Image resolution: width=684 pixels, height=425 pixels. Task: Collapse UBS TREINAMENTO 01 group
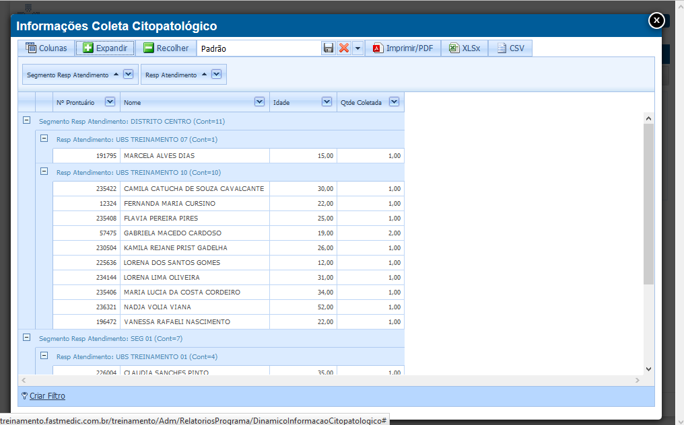click(44, 355)
